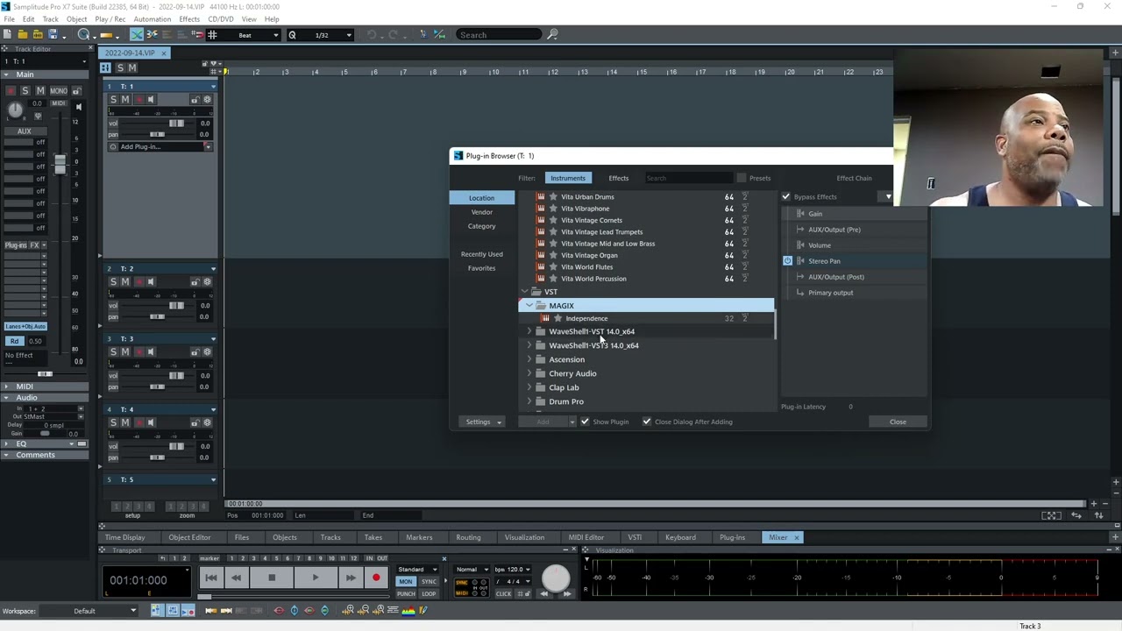Uncheck Show Plugin checkbox
The height and width of the screenshot is (631, 1122).
click(x=585, y=422)
